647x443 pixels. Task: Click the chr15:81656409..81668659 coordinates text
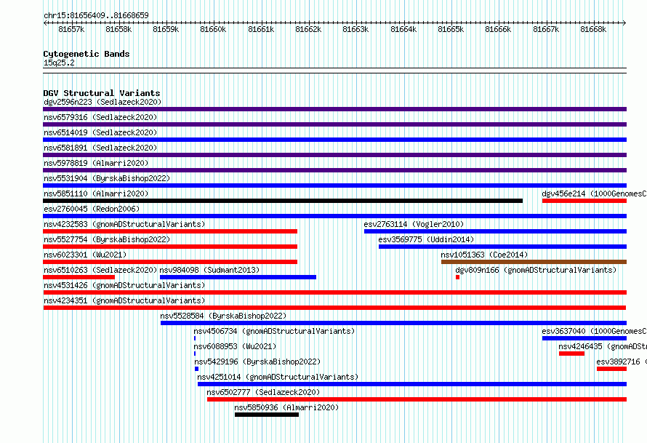96,15
